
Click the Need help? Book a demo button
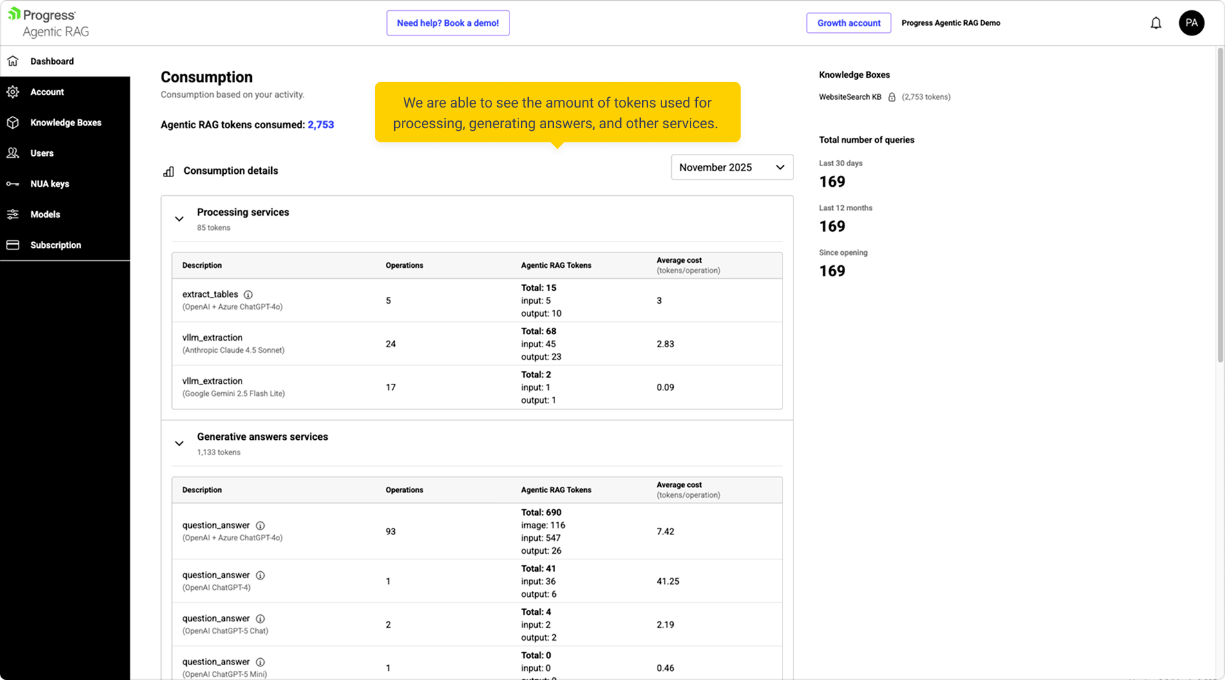pyautogui.click(x=448, y=23)
